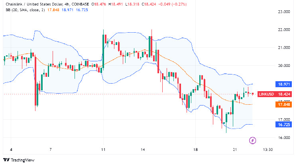Viewport: 297px width, 166px height.
Task: Click the 16.000 price axis level
Action: [284, 138]
